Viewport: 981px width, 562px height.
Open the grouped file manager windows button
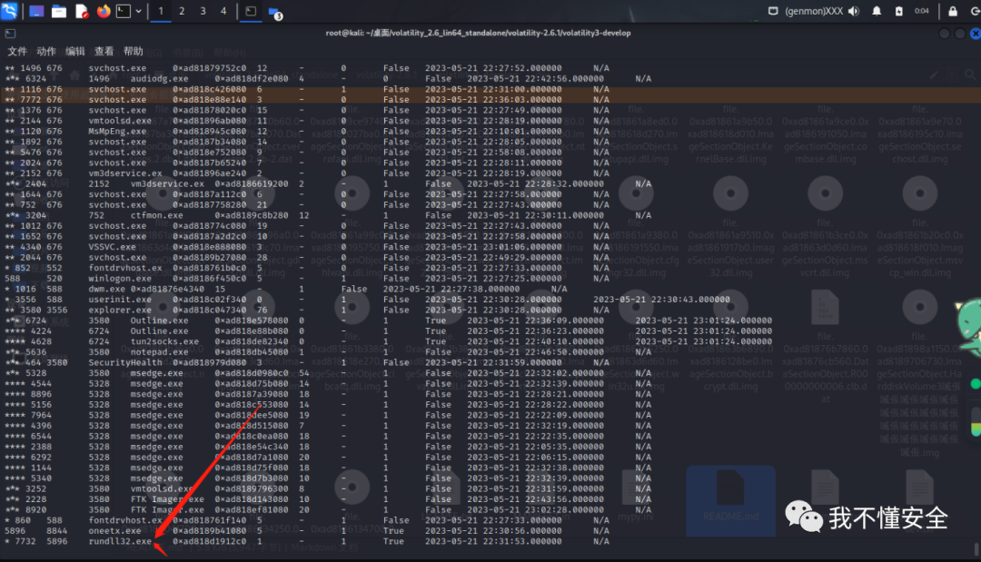(274, 12)
